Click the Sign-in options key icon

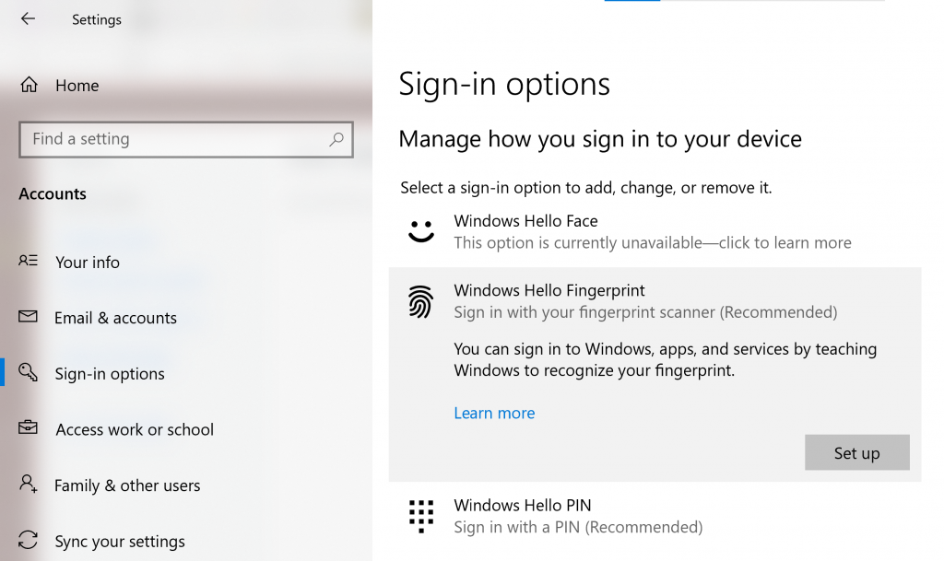[28, 372]
